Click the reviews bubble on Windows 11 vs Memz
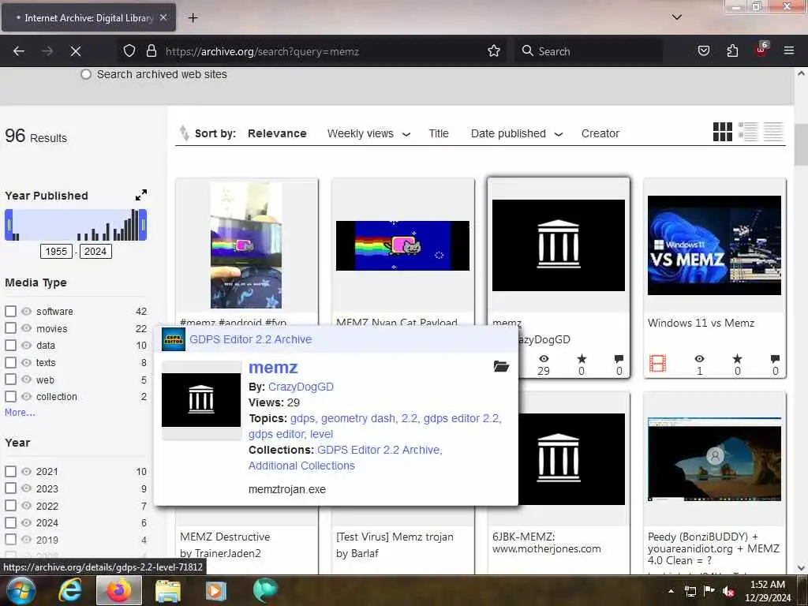This screenshot has height=606, width=808. tap(775, 359)
